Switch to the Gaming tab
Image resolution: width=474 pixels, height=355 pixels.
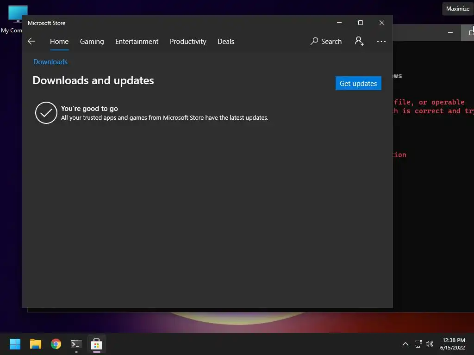[92, 41]
